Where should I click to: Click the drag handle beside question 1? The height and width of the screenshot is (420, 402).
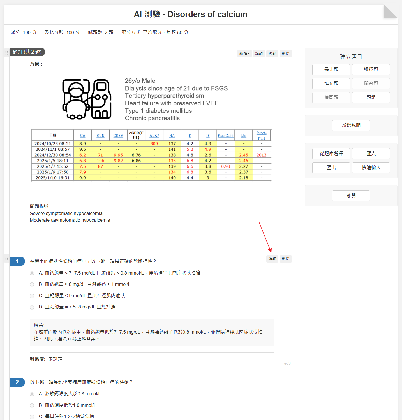(x=6, y=258)
